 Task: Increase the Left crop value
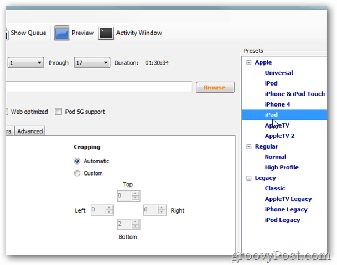click(109, 208)
